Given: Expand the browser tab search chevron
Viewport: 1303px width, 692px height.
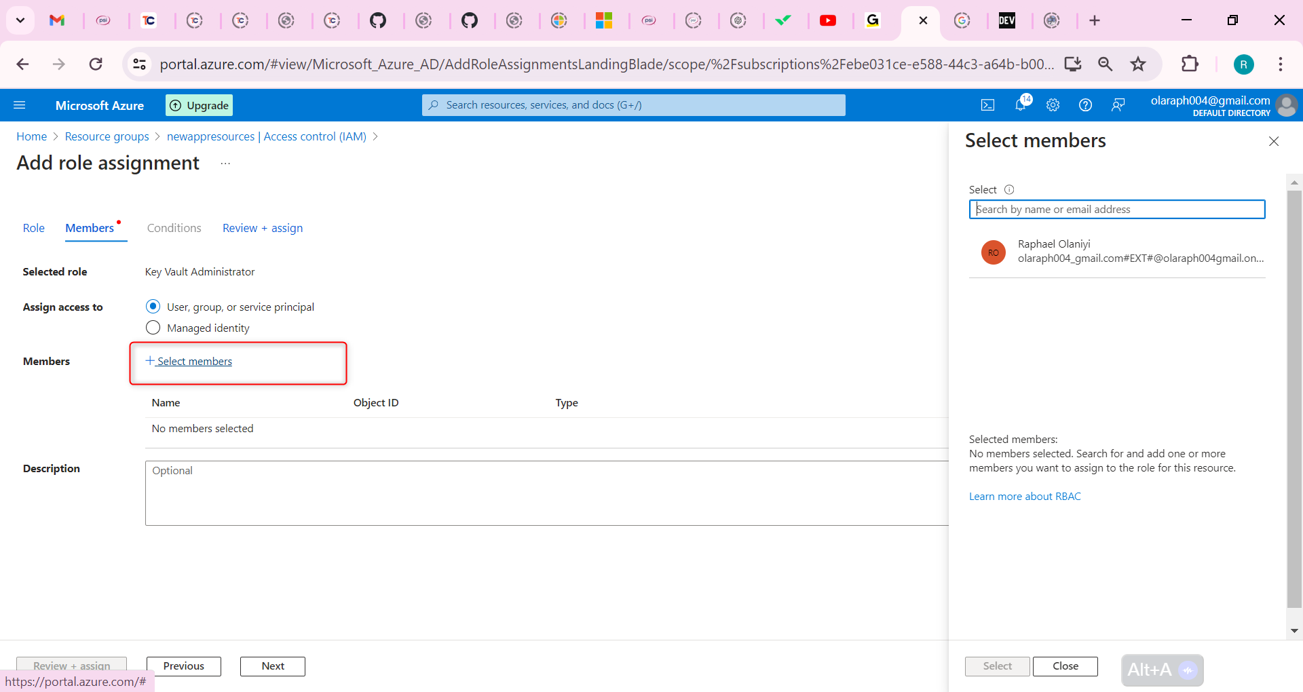Looking at the screenshot, I should pos(20,20).
